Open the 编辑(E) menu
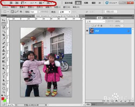 (14, 7)
